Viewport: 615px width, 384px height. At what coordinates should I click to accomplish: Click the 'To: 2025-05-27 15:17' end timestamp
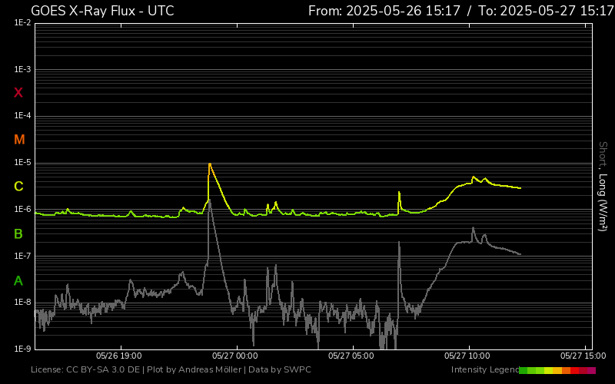[546, 11]
